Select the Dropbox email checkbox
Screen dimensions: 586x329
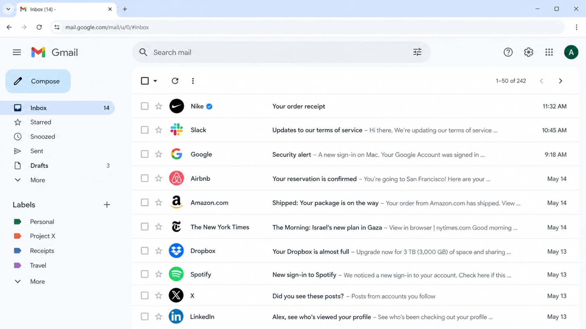[x=145, y=251]
